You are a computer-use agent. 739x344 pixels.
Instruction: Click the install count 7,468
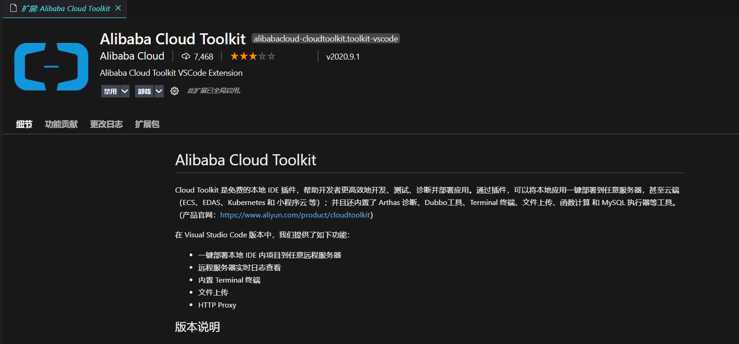click(203, 56)
